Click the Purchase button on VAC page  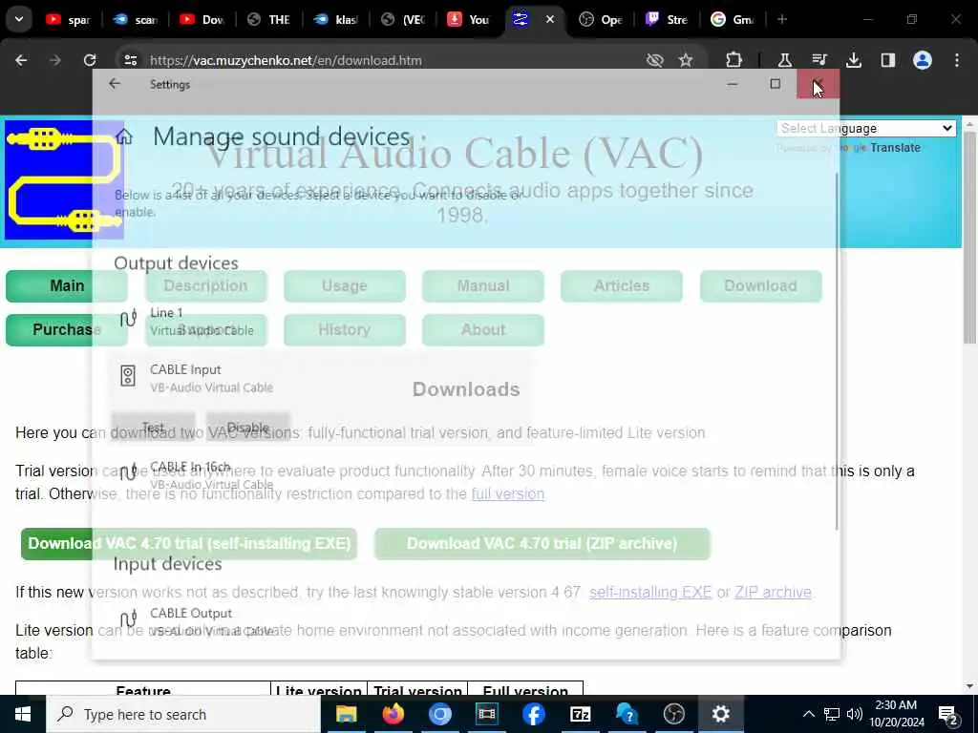pyautogui.click(x=67, y=329)
